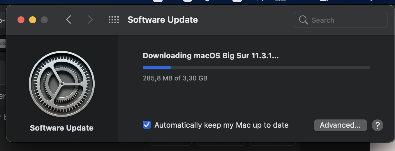Minimize the window with the yellow button
The height and width of the screenshot is (151, 395).
(33, 20)
